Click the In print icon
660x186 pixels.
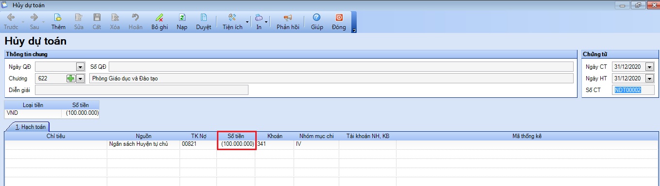[x=259, y=17]
